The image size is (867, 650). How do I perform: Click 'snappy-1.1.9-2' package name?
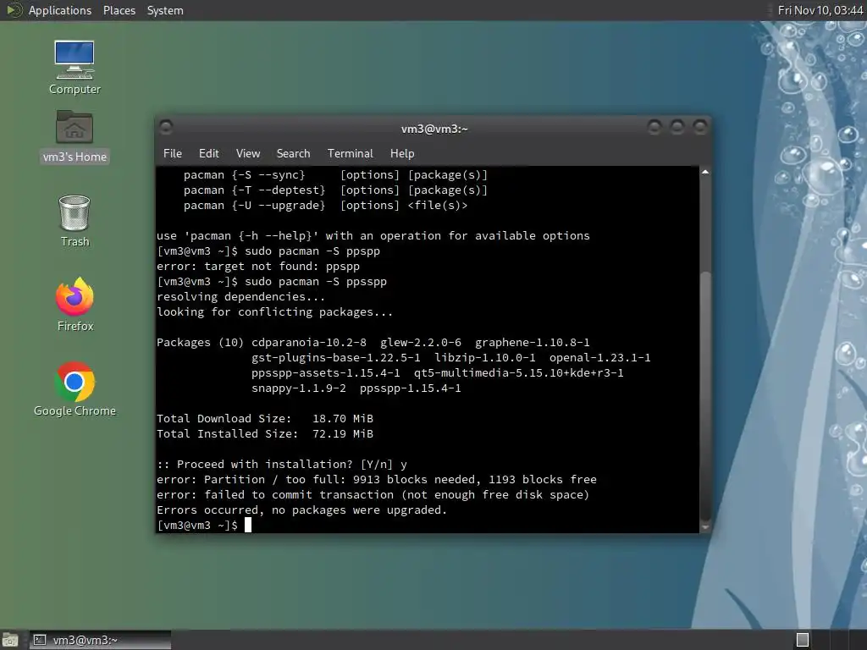point(299,388)
